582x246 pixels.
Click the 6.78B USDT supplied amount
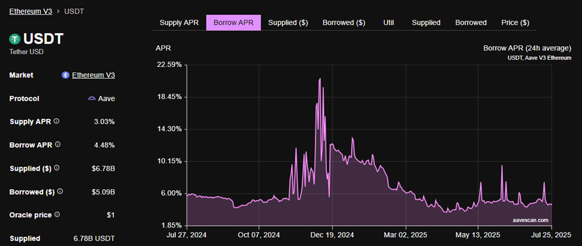pyautogui.click(x=94, y=239)
